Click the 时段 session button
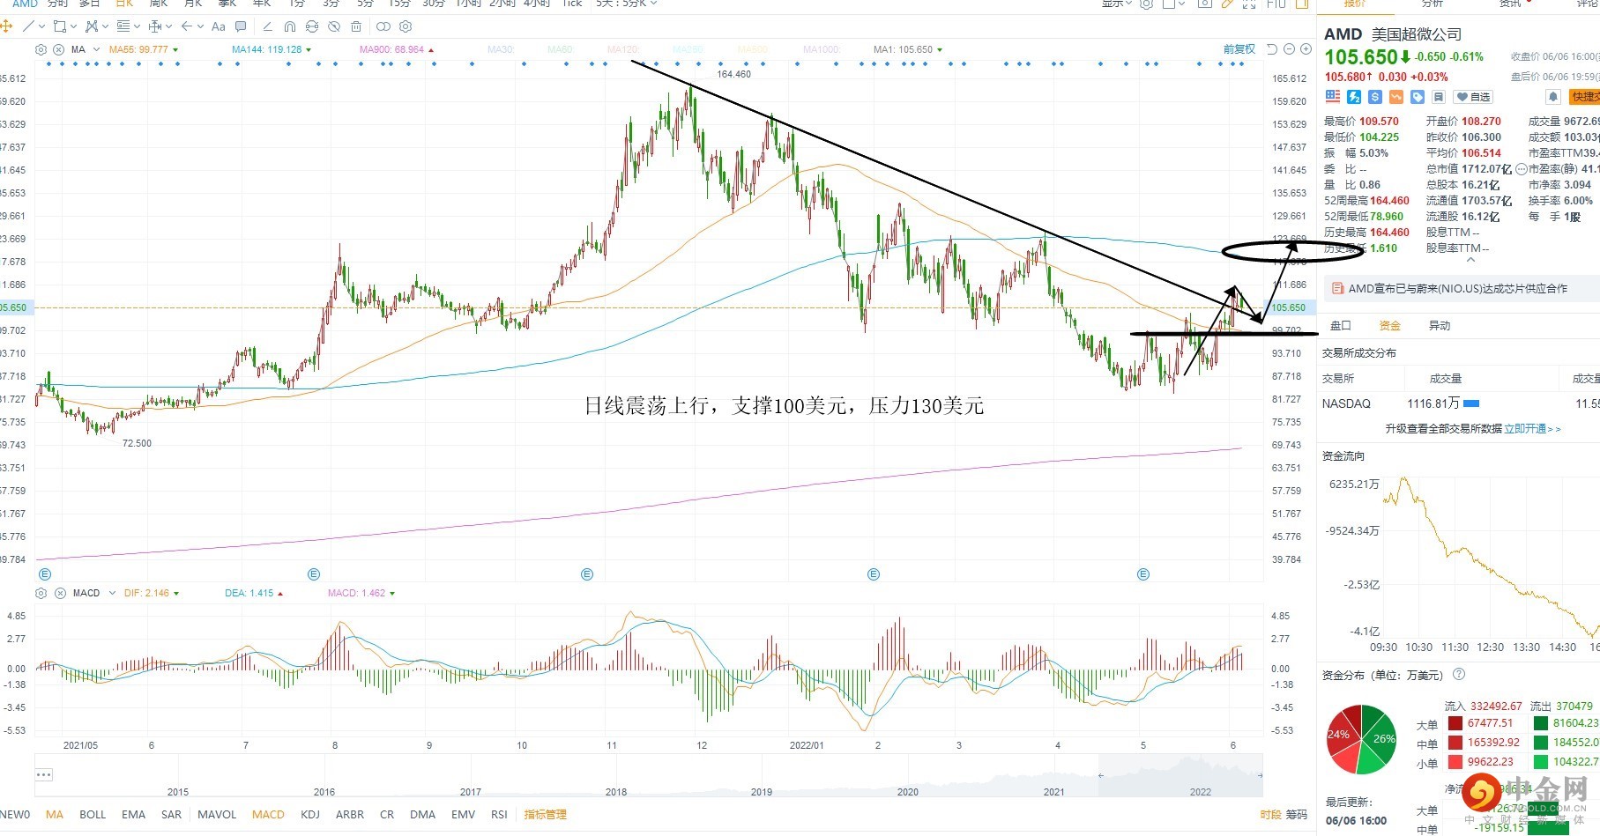Screen dimensions: 1600x836 coord(1270,815)
